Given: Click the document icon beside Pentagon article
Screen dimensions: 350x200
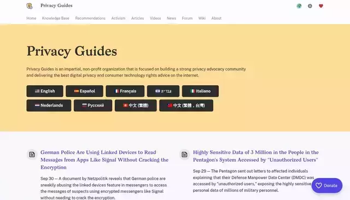Looking at the screenshot, I should [x=184, y=154].
